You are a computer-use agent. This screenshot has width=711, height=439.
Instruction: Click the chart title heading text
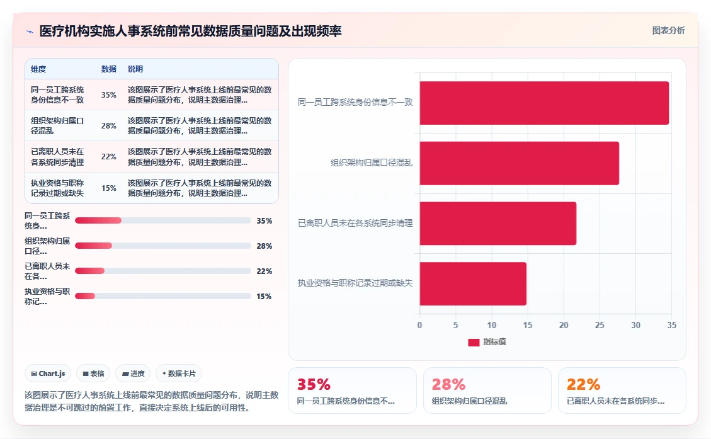point(190,31)
